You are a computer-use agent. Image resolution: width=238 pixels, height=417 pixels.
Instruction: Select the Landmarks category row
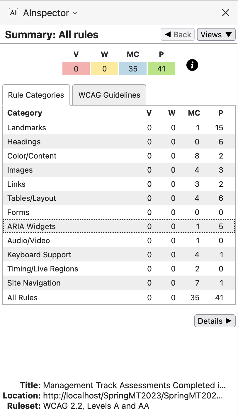tap(119, 128)
